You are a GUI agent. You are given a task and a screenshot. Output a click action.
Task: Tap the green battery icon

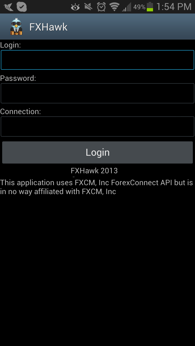point(150,7)
